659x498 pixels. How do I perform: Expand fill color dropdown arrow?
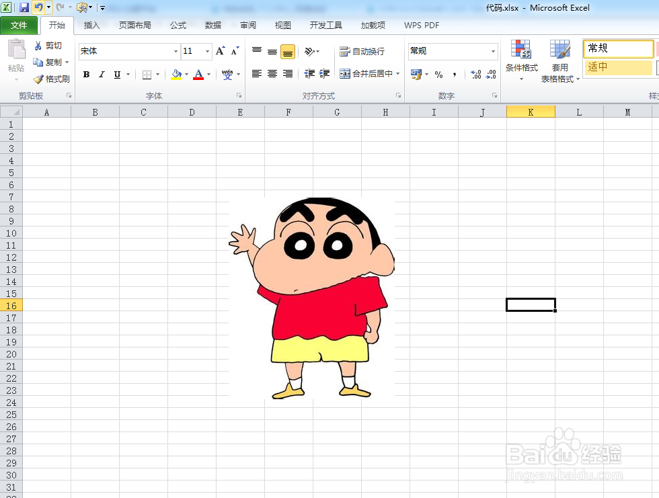pos(187,75)
